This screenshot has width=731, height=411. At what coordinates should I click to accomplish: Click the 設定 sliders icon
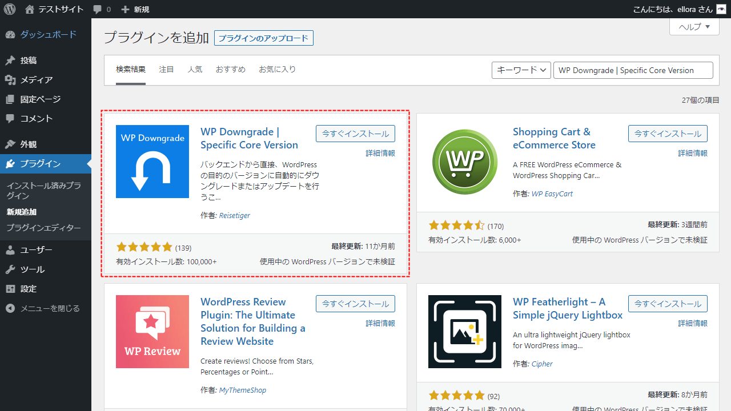click(x=10, y=289)
